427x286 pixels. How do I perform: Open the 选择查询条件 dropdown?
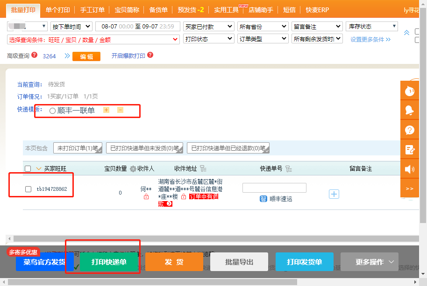93,40
